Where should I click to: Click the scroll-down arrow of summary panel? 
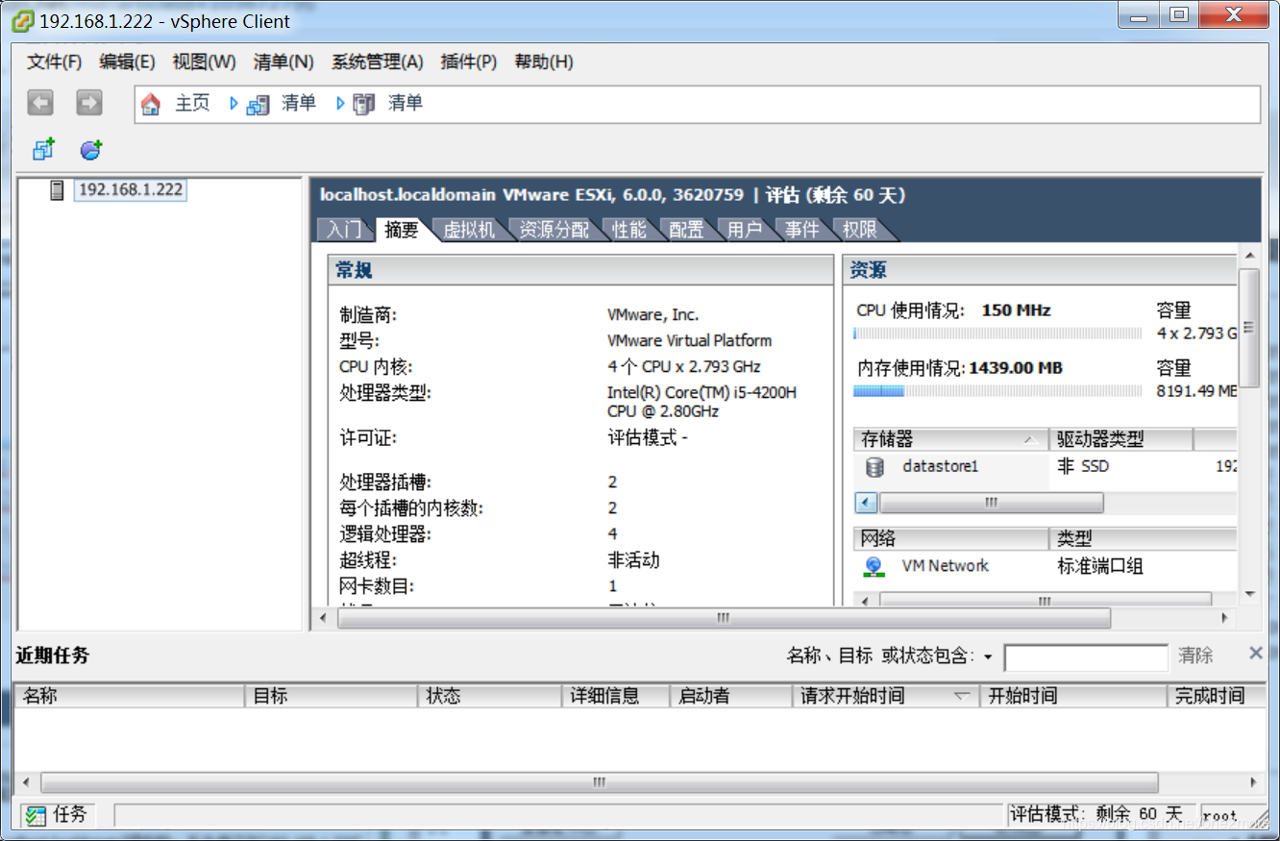coord(1249,595)
